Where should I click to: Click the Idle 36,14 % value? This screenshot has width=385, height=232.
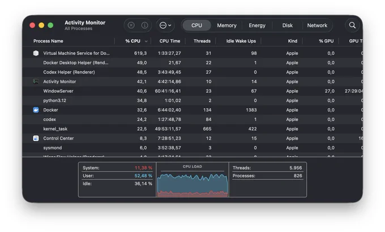tap(143, 183)
